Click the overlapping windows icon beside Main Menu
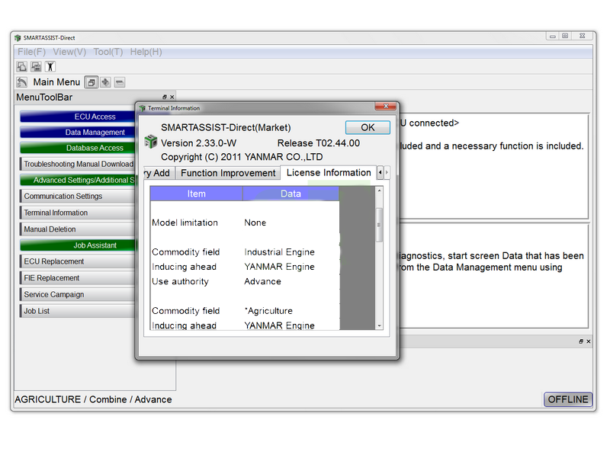 (x=91, y=82)
